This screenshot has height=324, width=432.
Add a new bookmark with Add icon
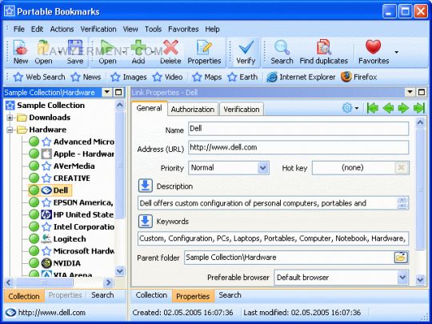tap(138, 52)
